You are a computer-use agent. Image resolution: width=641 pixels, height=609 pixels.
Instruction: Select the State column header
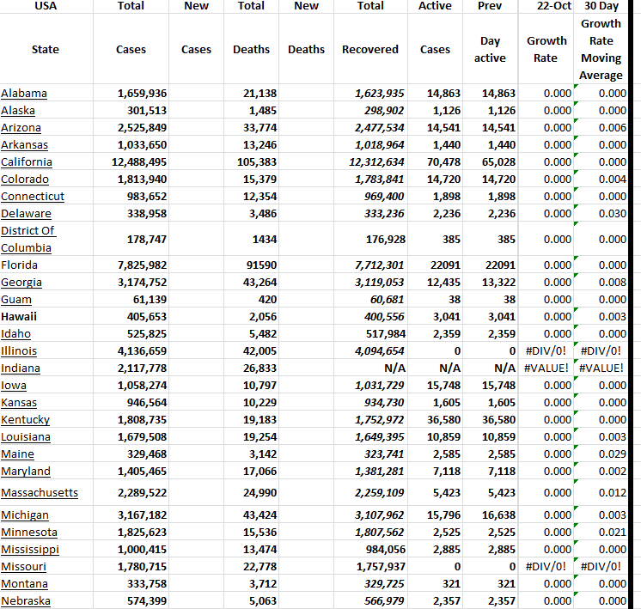coord(46,49)
